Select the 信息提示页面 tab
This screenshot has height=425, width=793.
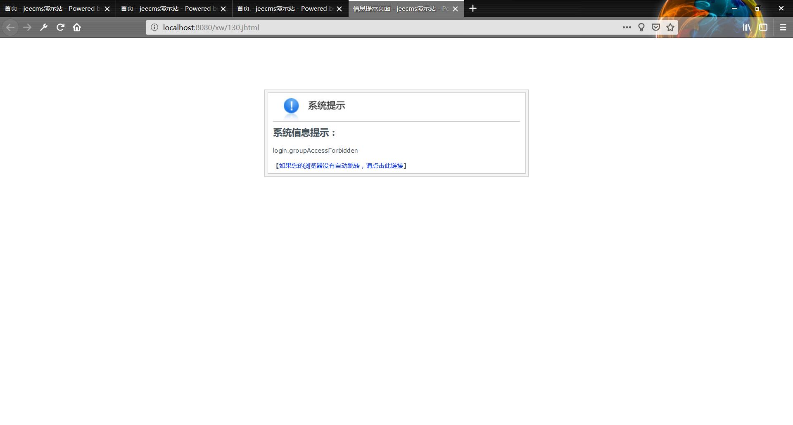(x=406, y=9)
